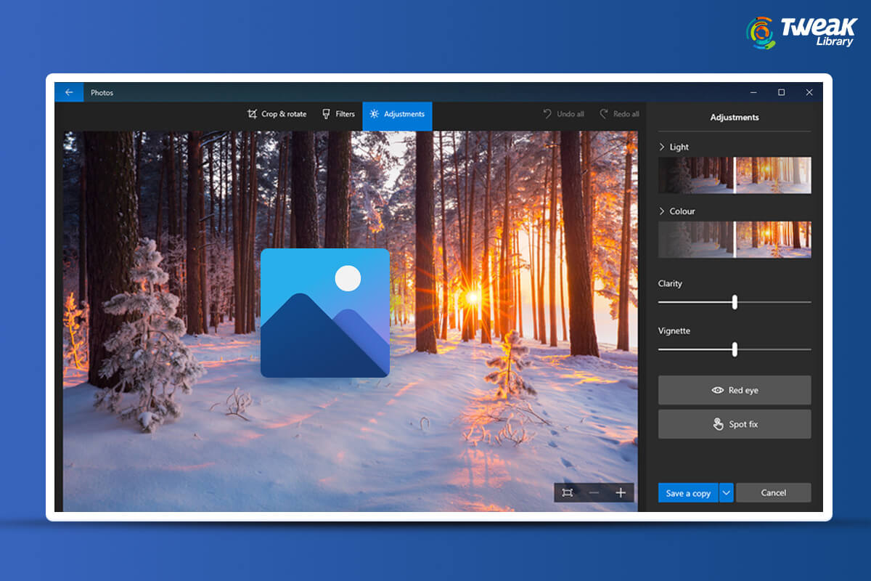Click the Clarity slider handle

point(735,302)
